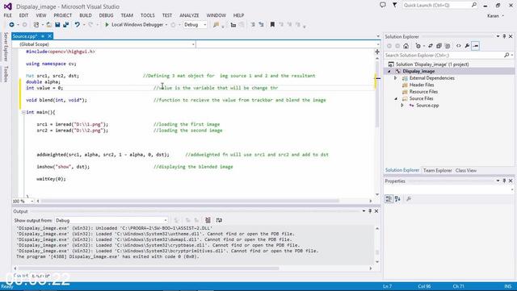Collapse the int main() code block
Screen dimensions: 517x291
tap(23, 112)
